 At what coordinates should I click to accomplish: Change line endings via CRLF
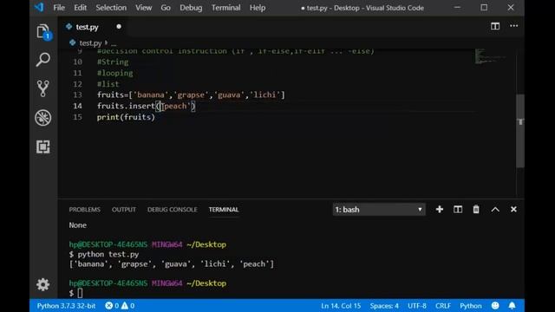[443, 306]
